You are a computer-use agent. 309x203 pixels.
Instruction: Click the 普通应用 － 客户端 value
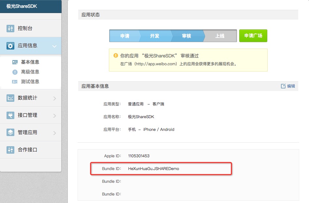pos(146,104)
